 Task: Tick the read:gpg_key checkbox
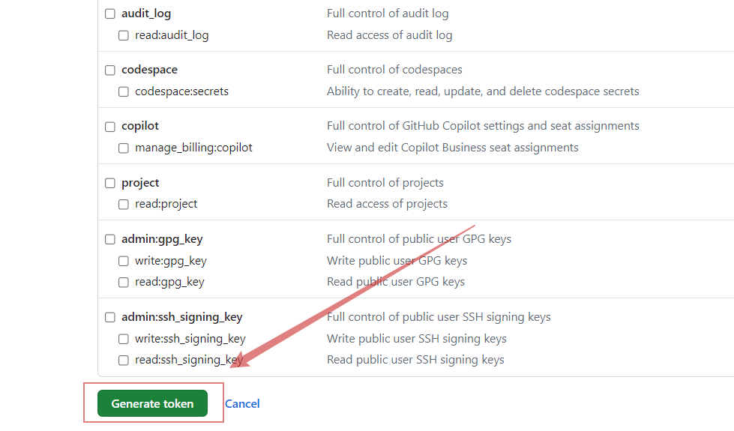[124, 283]
